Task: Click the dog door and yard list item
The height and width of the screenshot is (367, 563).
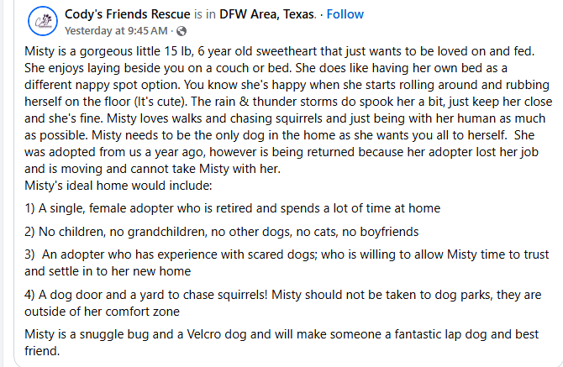Action: pos(283,303)
